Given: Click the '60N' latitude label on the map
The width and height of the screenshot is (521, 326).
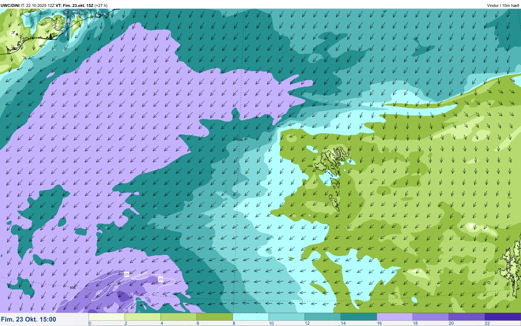Looking at the screenshot, I should (x=72, y=287).
